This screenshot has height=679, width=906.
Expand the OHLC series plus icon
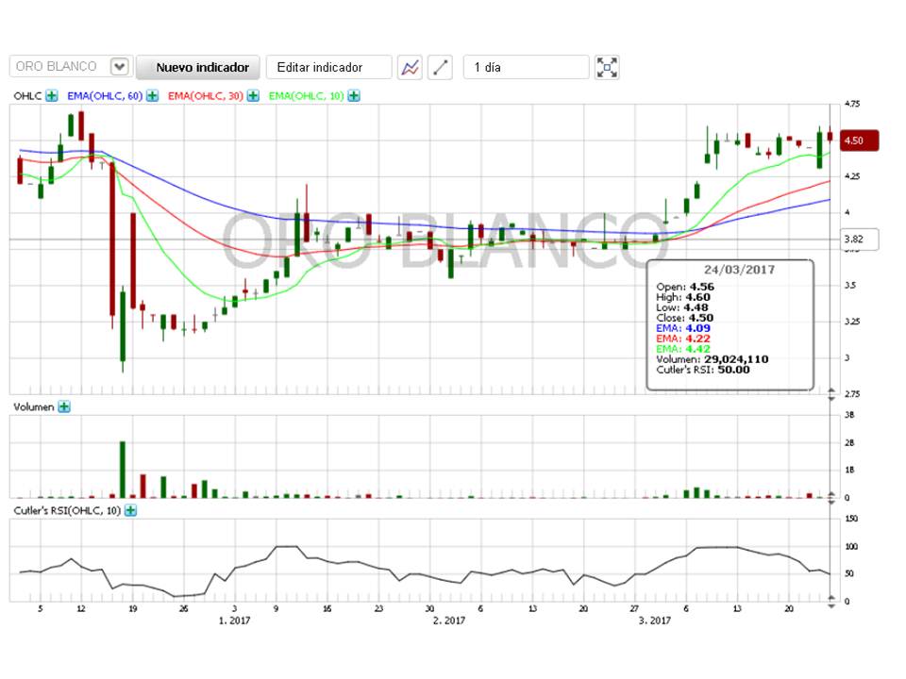click(52, 96)
